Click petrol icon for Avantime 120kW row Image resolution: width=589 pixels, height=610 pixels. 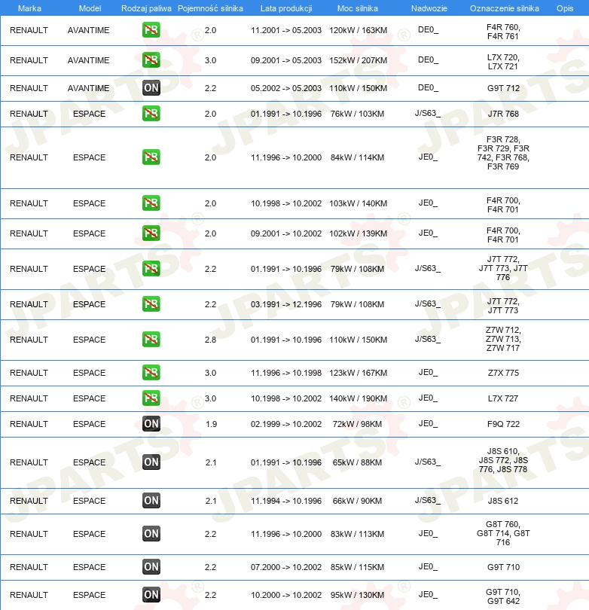click(x=151, y=30)
